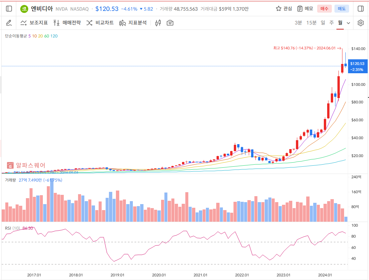Open 보조지표 indicators menu

(34, 23)
